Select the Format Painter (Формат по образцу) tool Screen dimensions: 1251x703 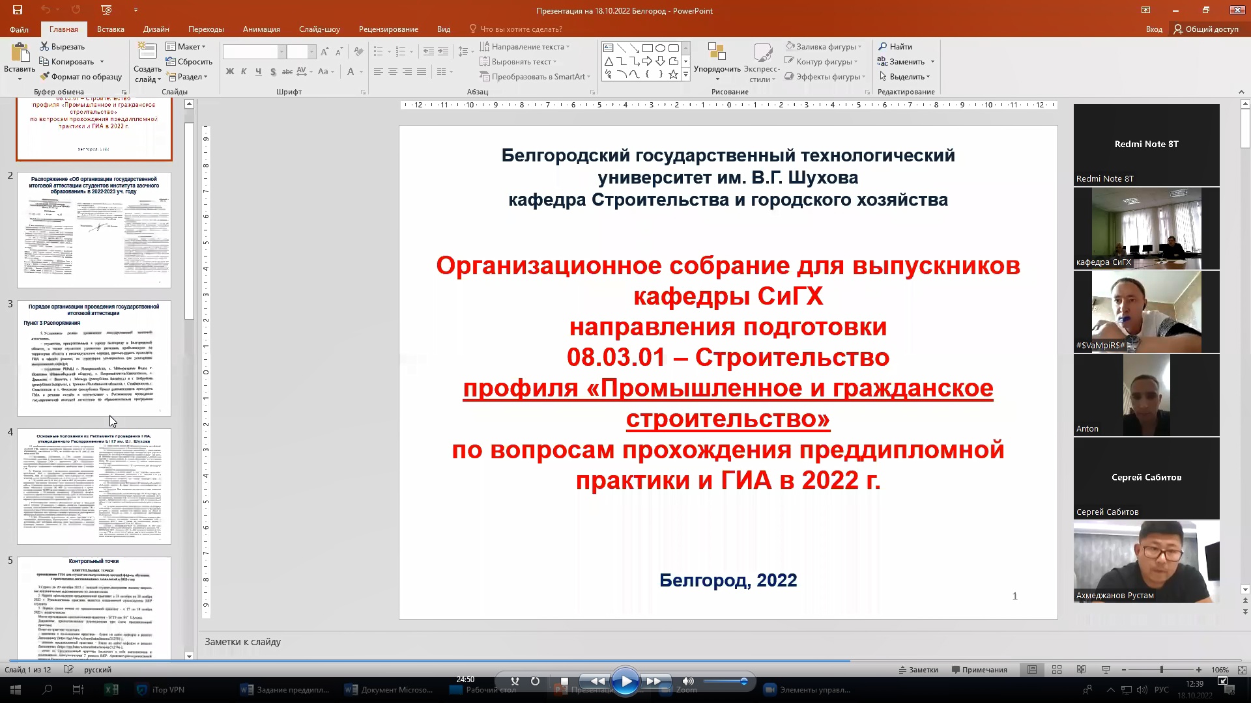(81, 76)
